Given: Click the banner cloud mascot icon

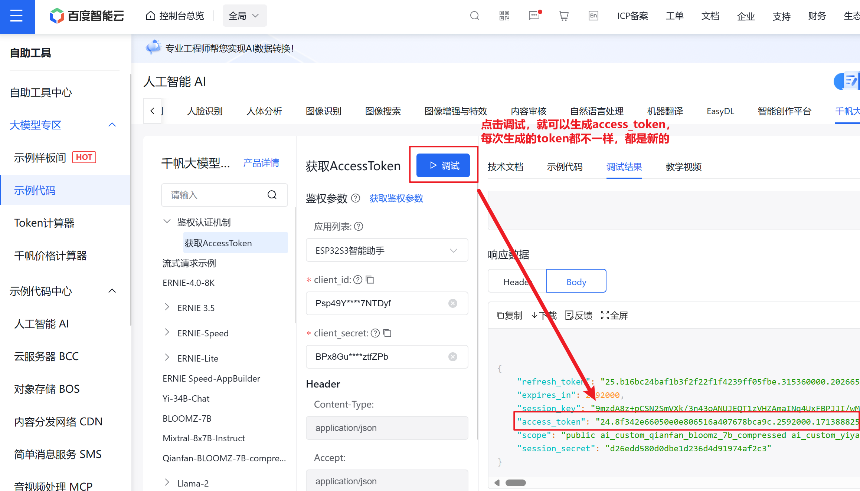Looking at the screenshot, I should 153,47.
